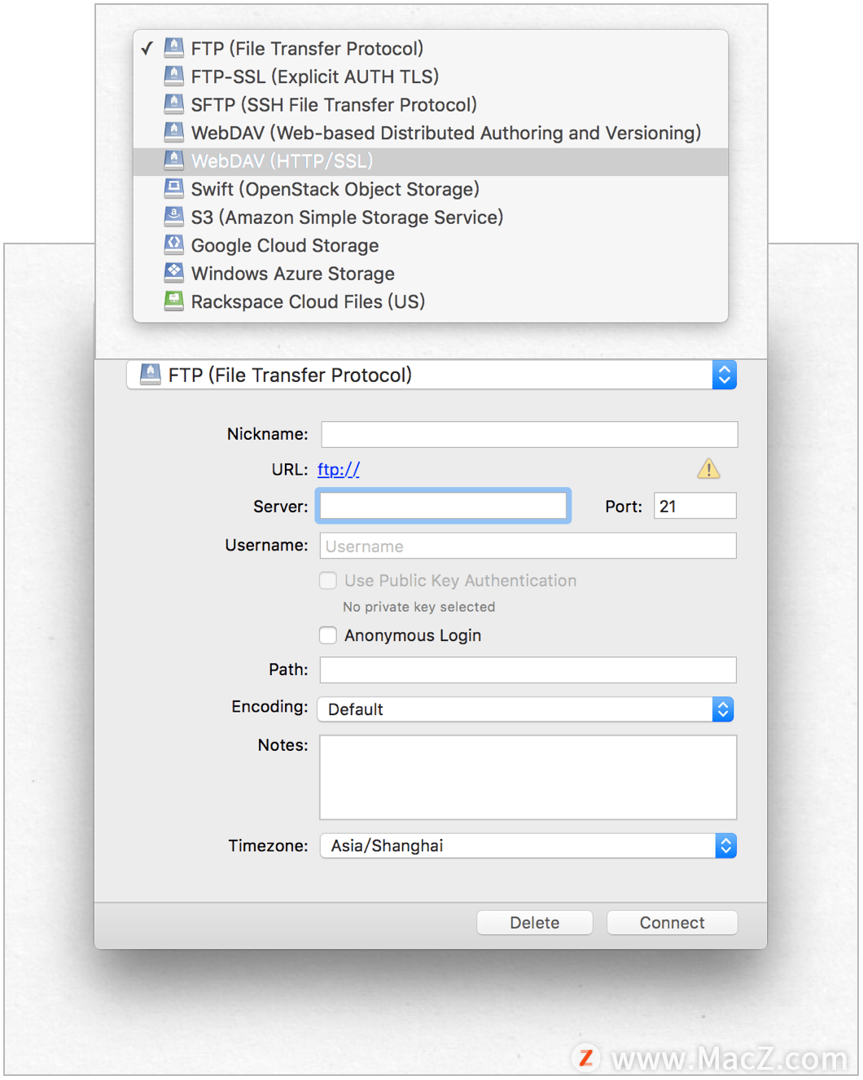Choose S3 (Amazon Simple Storage Service)
This screenshot has width=863, height=1080.
pyautogui.click(x=431, y=217)
